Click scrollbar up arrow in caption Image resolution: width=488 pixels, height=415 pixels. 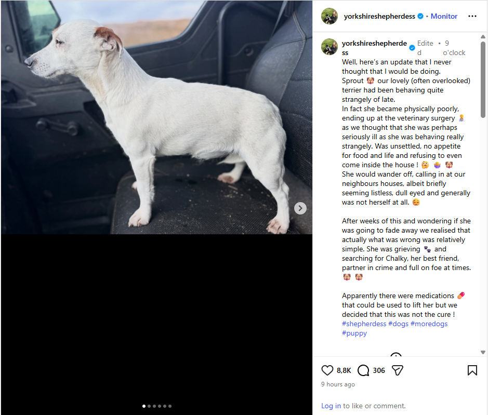click(x=483, y=37)
